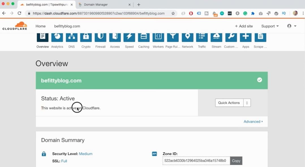The width and height of the screenshot is (305, 167).
Task: Click the 'Domain Summary' heading
Action: point(63,140)
